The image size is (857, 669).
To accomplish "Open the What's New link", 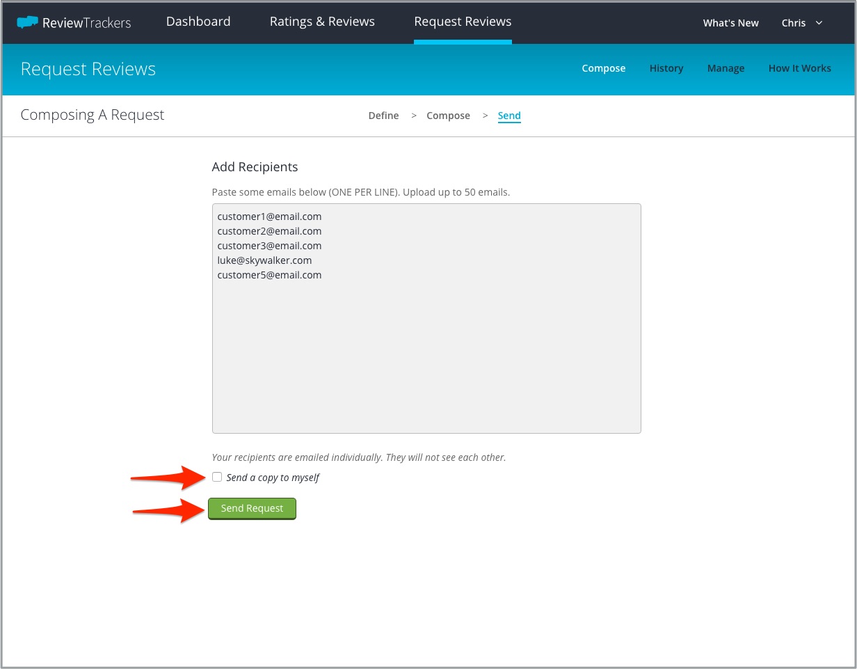I will [x=730, y=23].
